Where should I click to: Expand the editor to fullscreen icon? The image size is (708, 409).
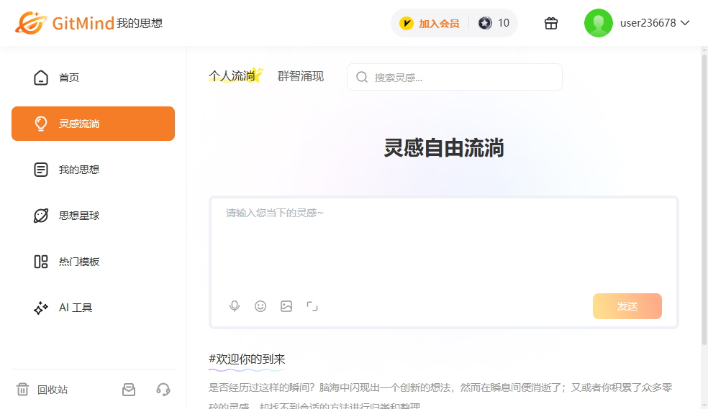tap(312, 307)
